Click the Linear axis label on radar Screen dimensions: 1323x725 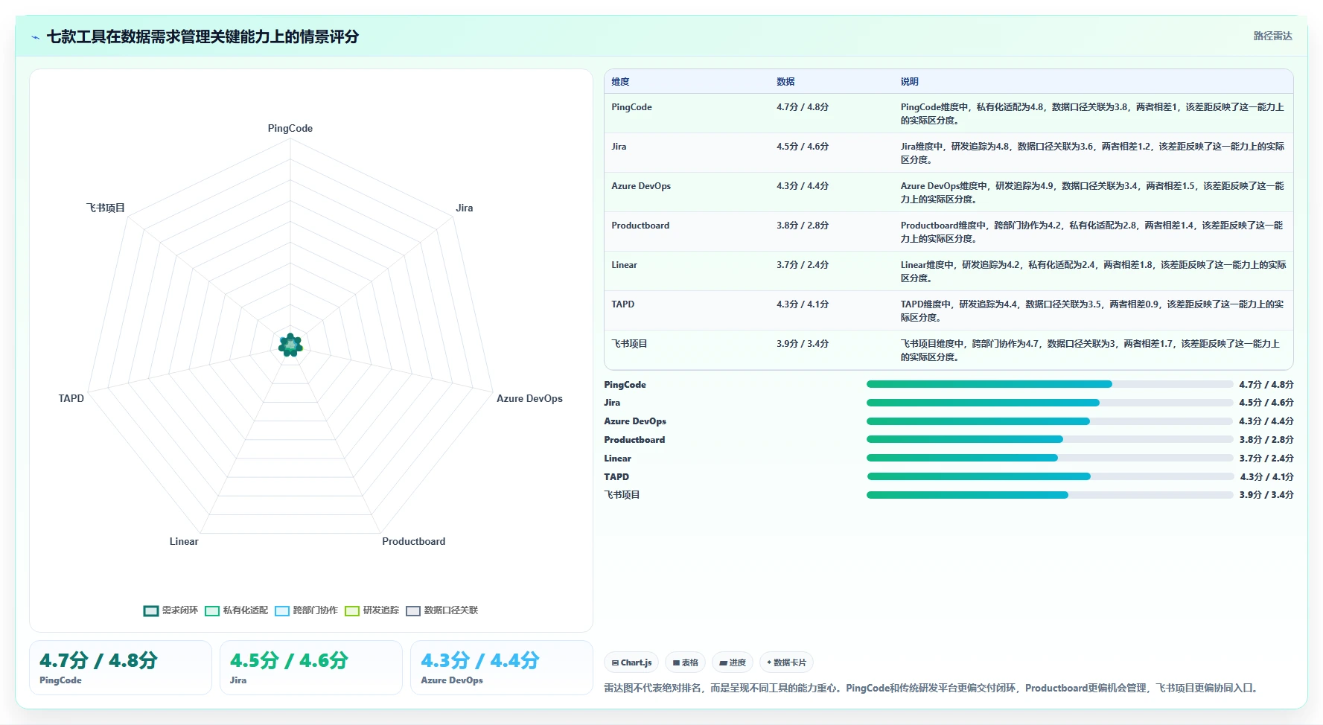tap(184, 541)
